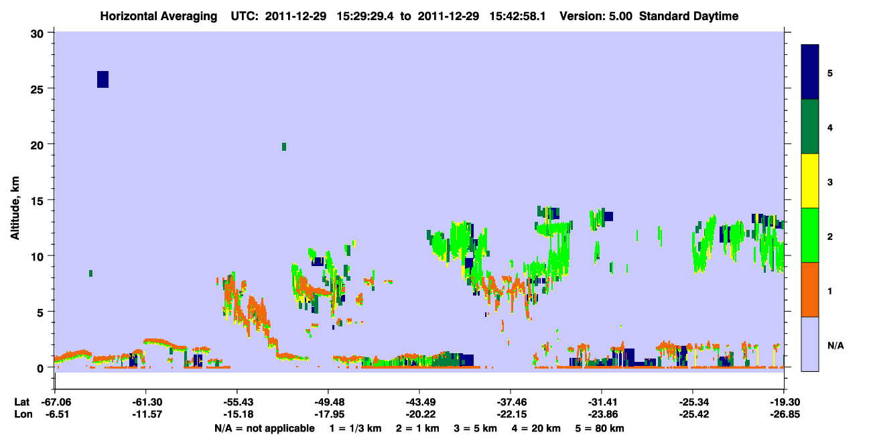Click the 'Lat' axis row label
This screenshot has width=871, height=447.
(x=21, y=402)
